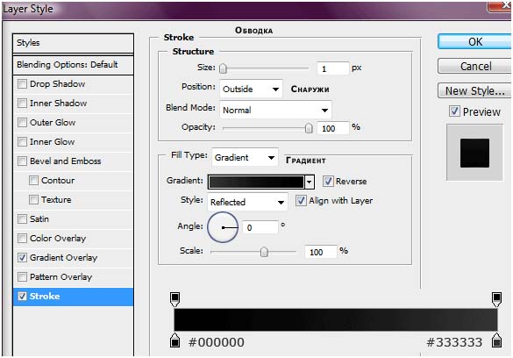The image size is (513, 358).
Task: Select the #000000 color stop
Action: point(175,340)
